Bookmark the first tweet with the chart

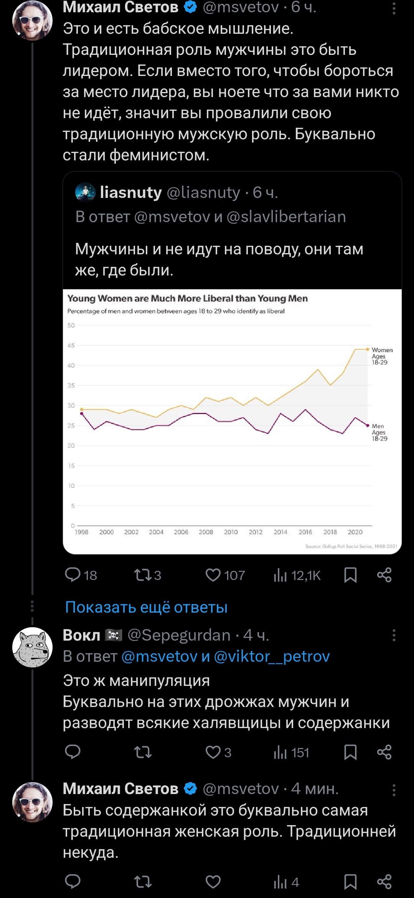point(350,575)
